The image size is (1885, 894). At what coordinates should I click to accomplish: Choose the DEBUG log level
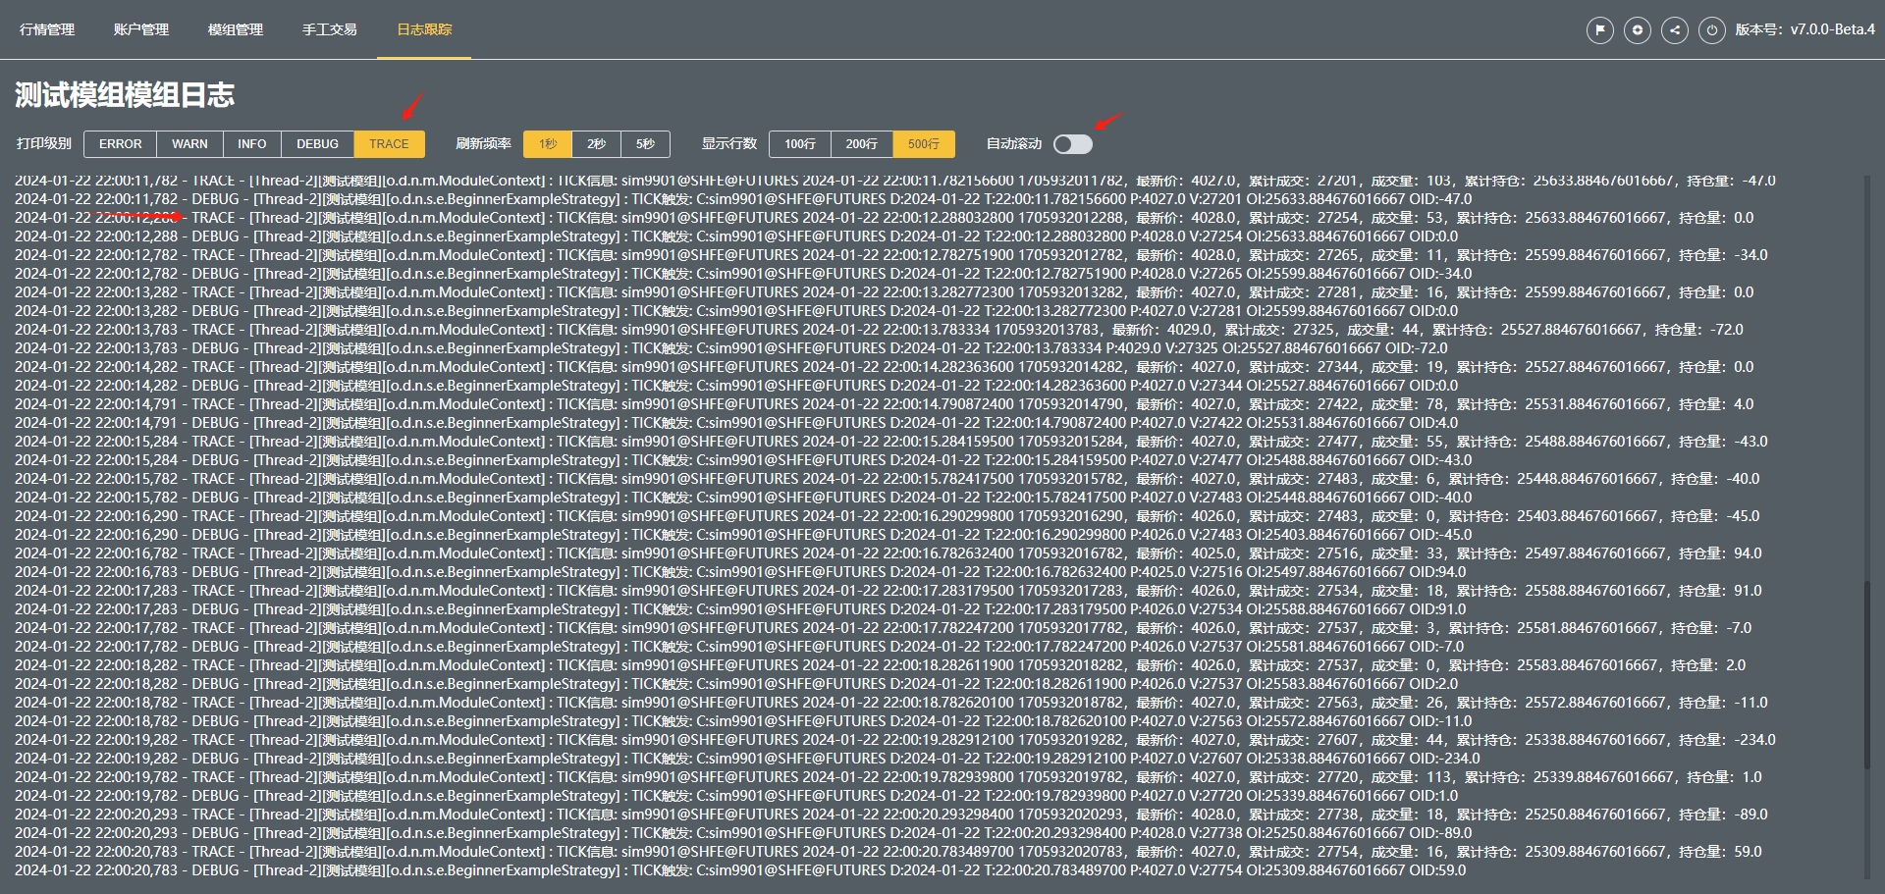point(318,144)
